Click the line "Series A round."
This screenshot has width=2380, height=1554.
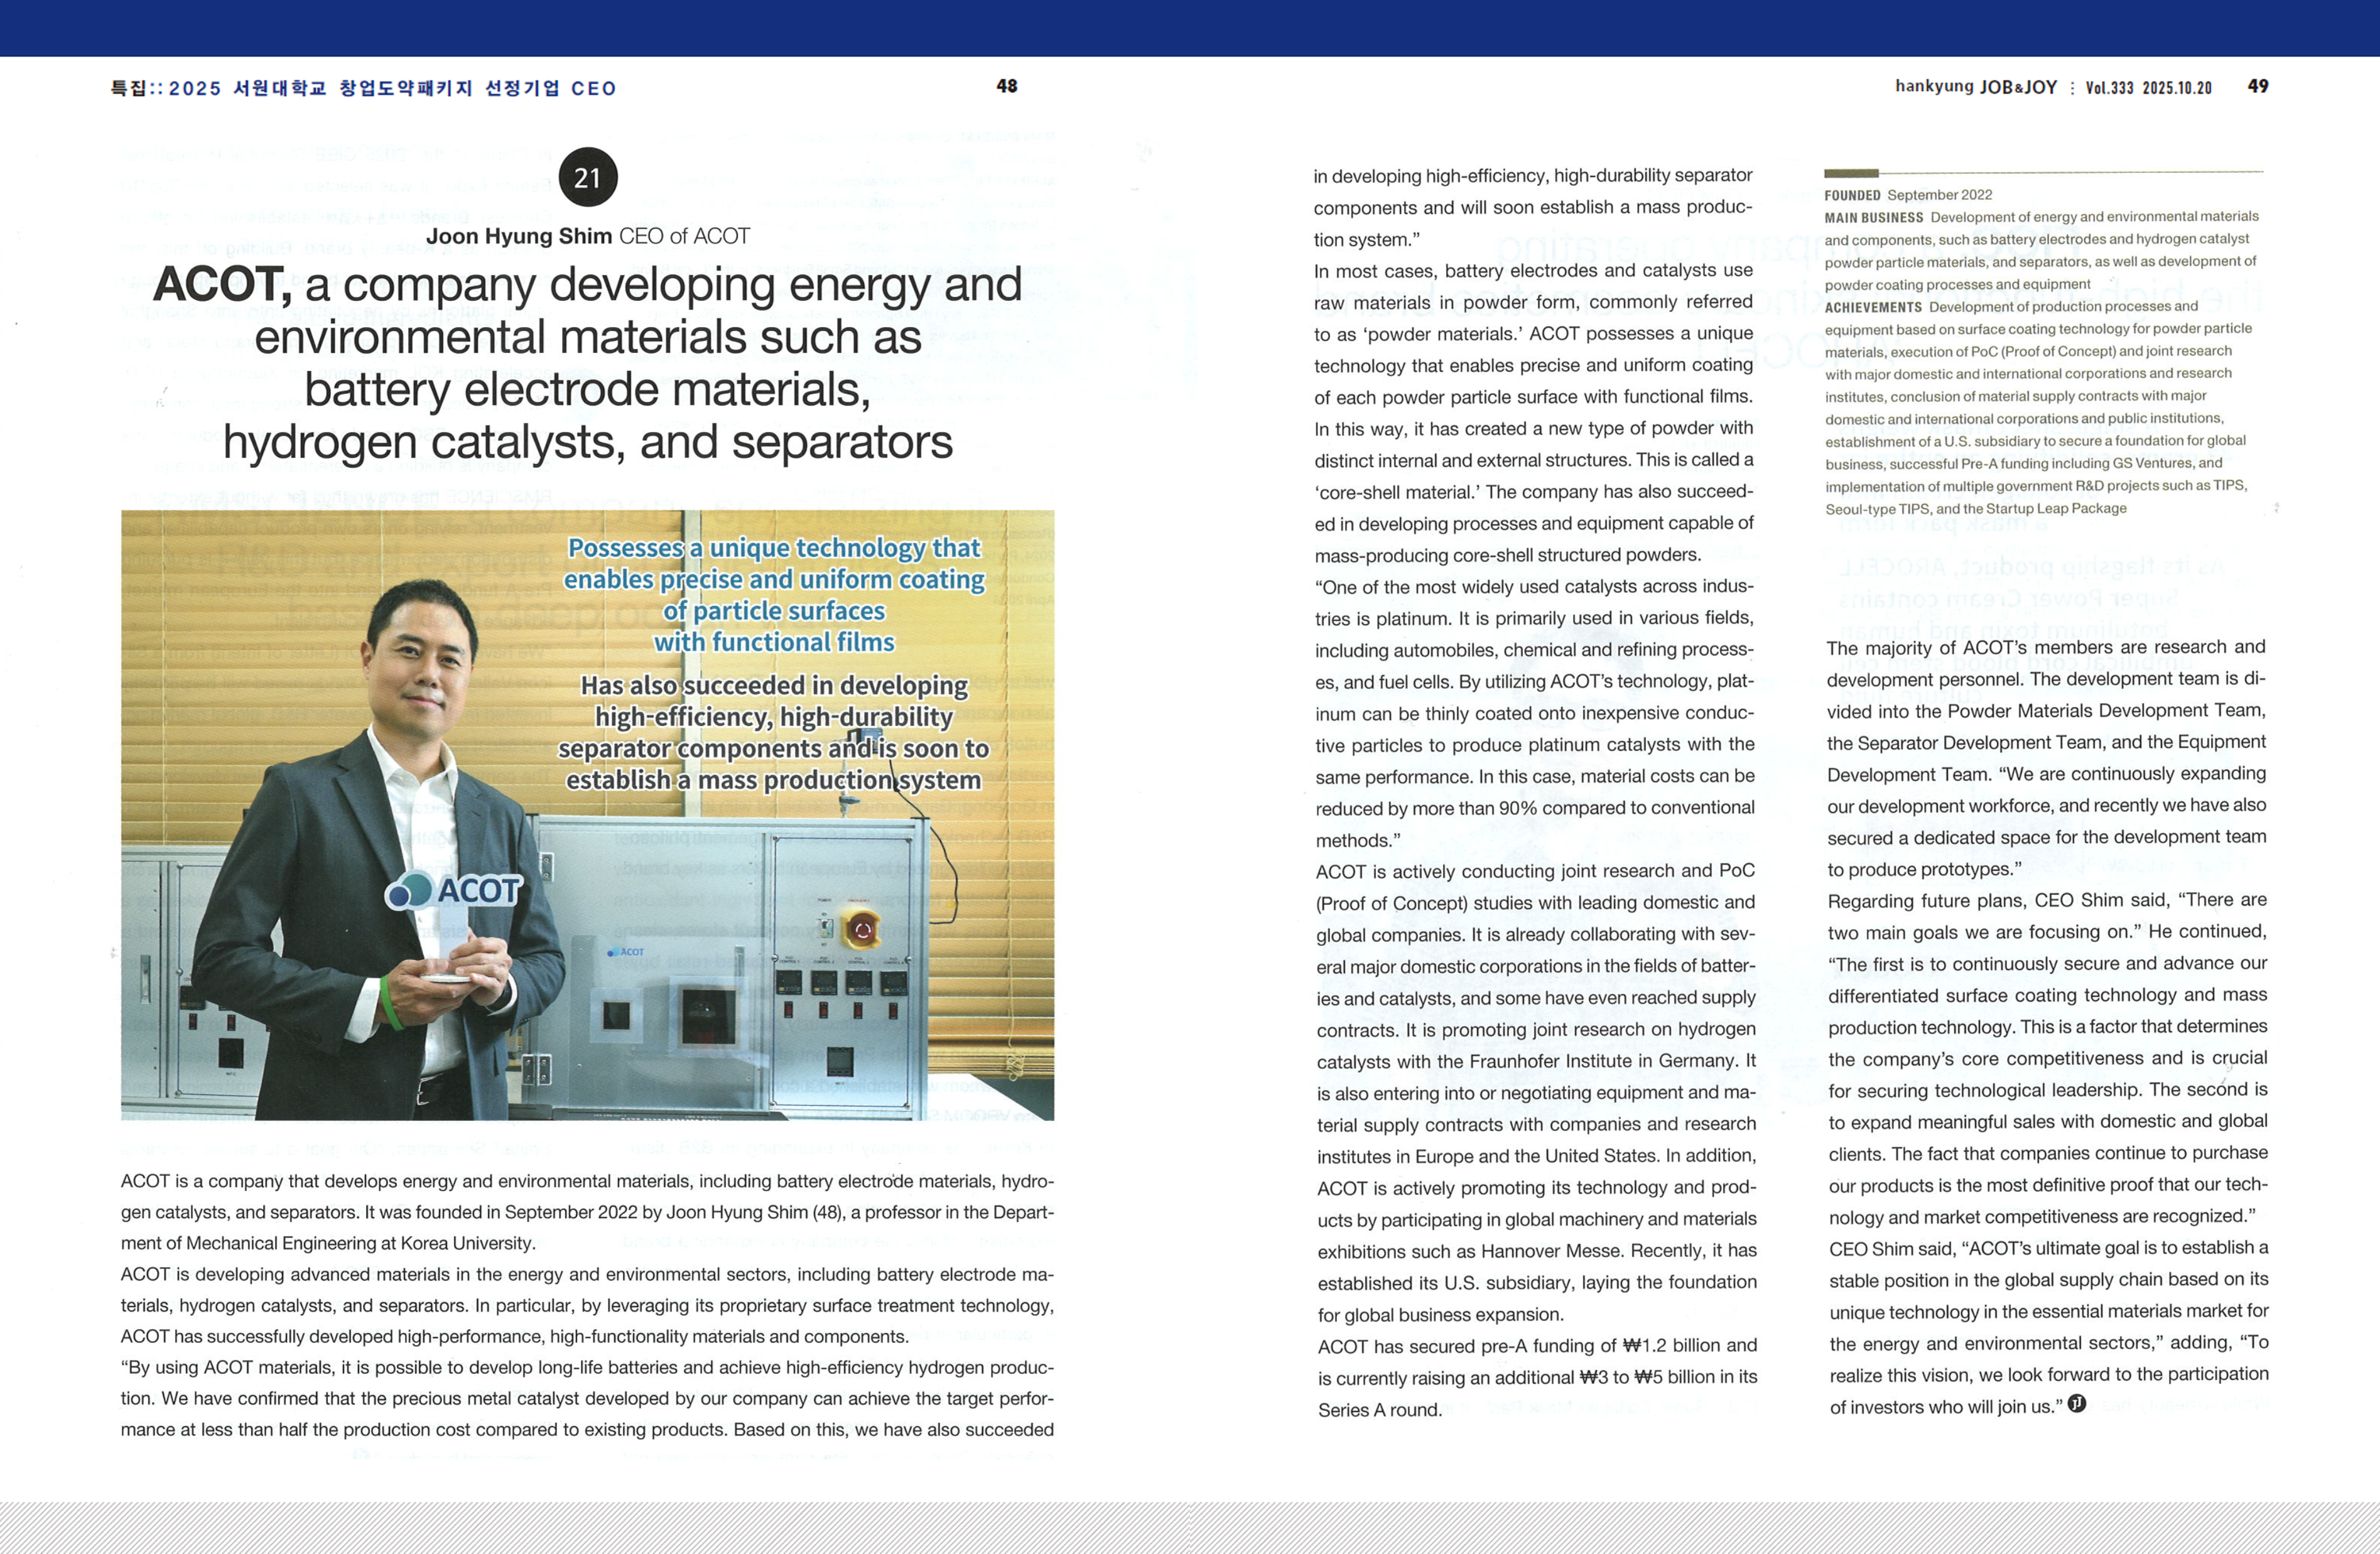pyautogui.click(x=1380, y=1410)
